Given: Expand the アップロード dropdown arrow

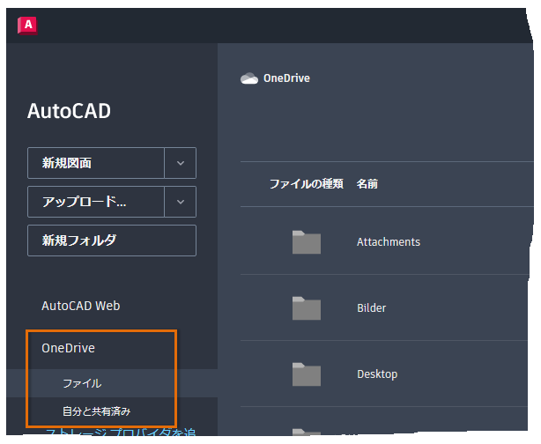Looking at the screenshot, I should pos(181,202).
